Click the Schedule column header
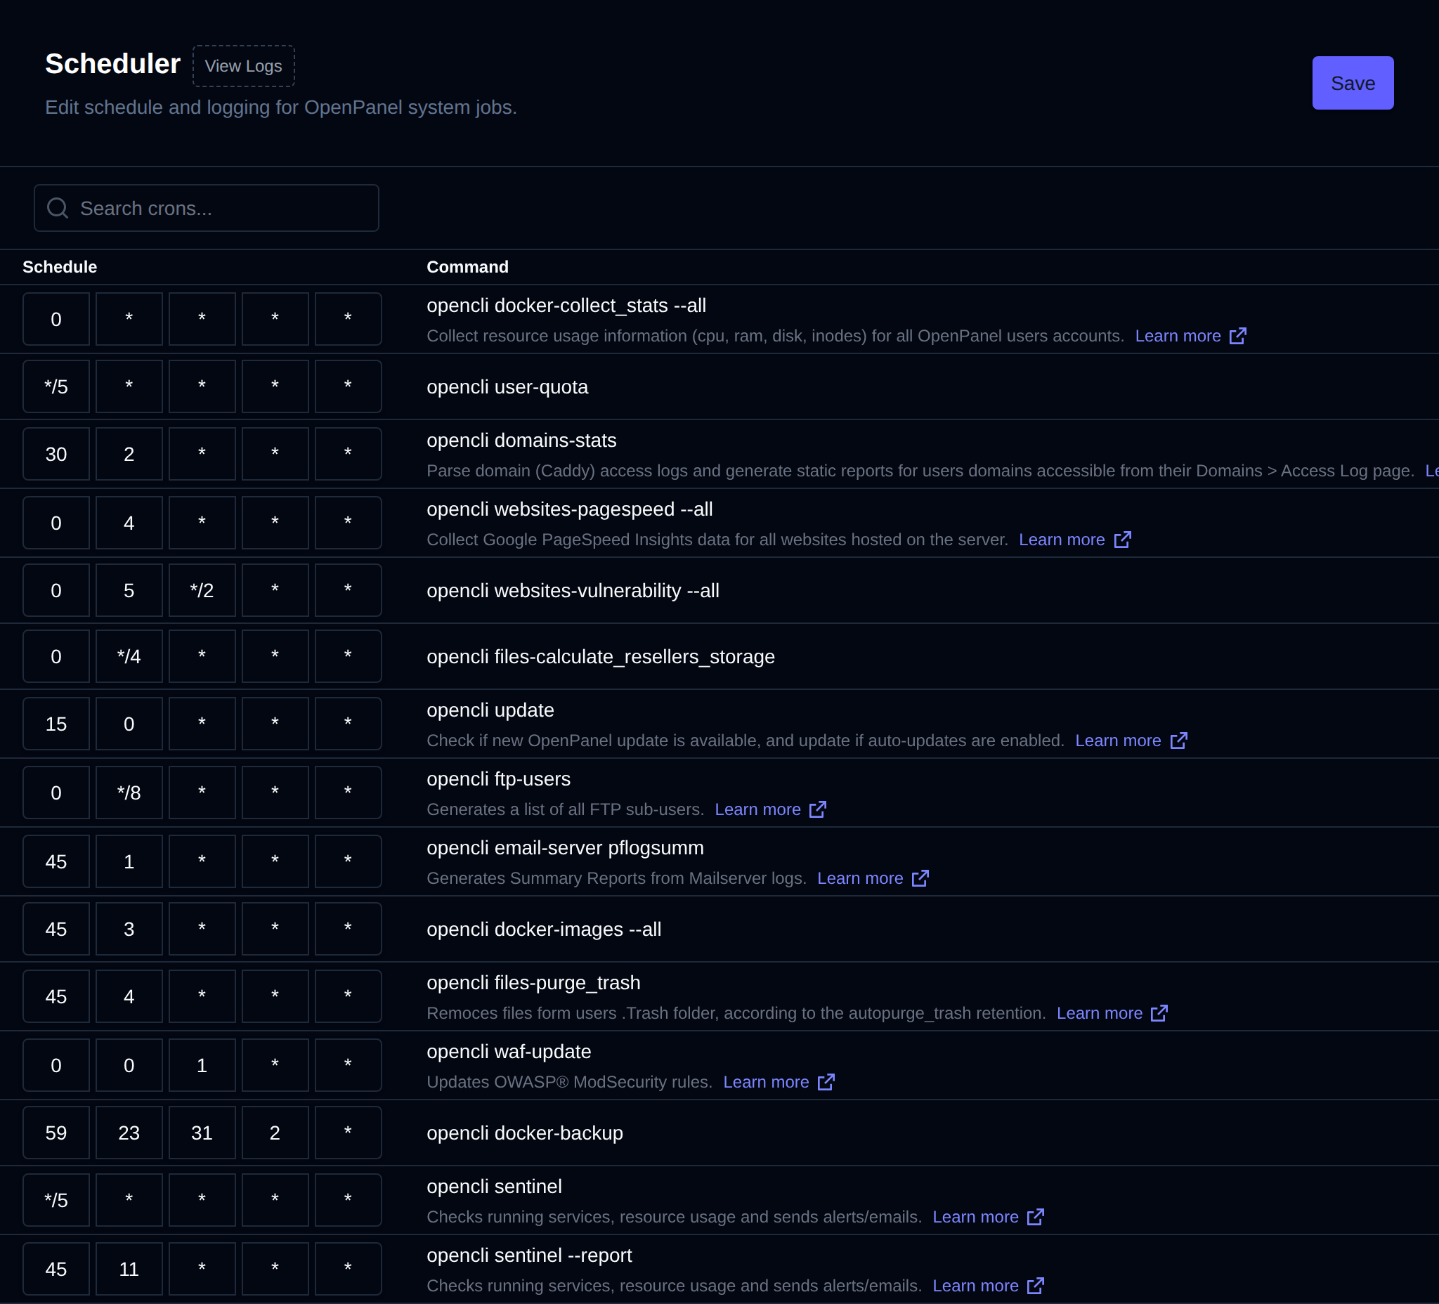This screenshot has height=1304, width=1439. click(x=60, y=267)
